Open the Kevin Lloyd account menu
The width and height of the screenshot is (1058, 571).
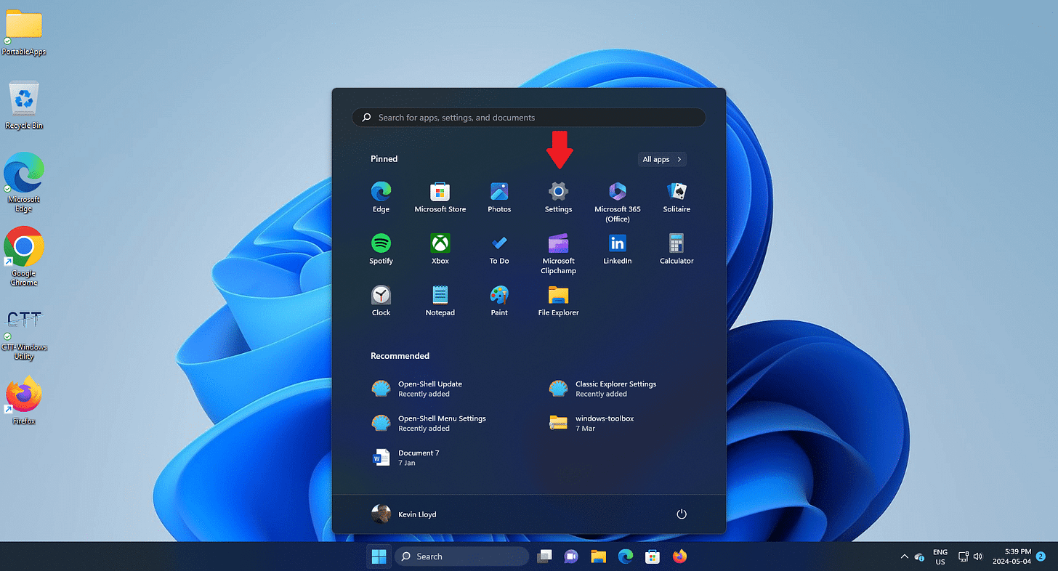403,514
